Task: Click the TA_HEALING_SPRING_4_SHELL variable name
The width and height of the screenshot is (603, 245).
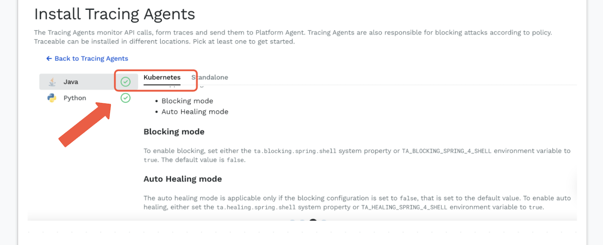Action: [404, 207]
